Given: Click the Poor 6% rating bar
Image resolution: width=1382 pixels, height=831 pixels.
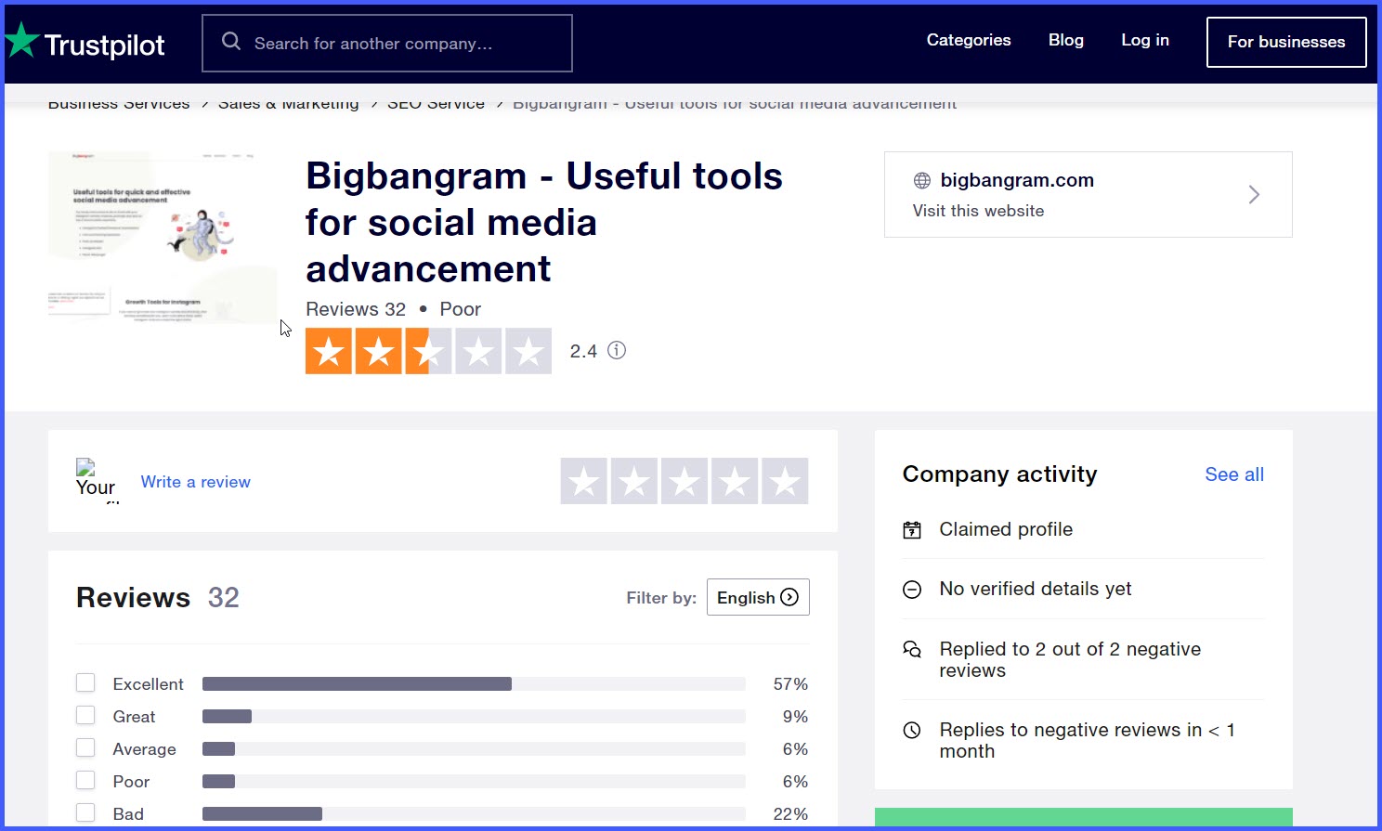Looking at the screenshot, I should pyautogui.click(x=474, y=782).
